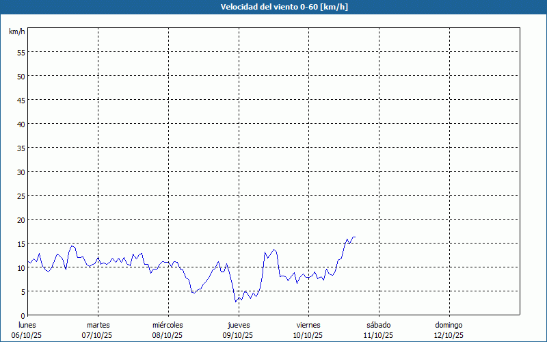Choose the miércoles day label
Screen dimensions: 547x342
pyautogui.click(x=168, y=325)
